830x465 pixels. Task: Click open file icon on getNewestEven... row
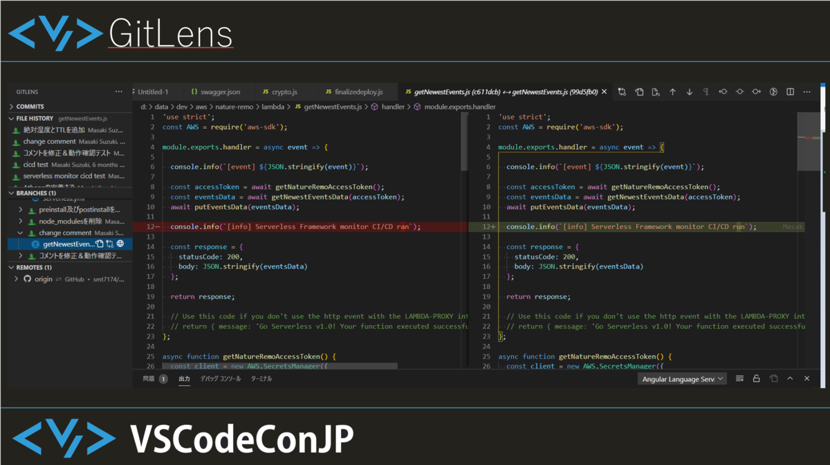pyautogui.click(x=100, y=244)
